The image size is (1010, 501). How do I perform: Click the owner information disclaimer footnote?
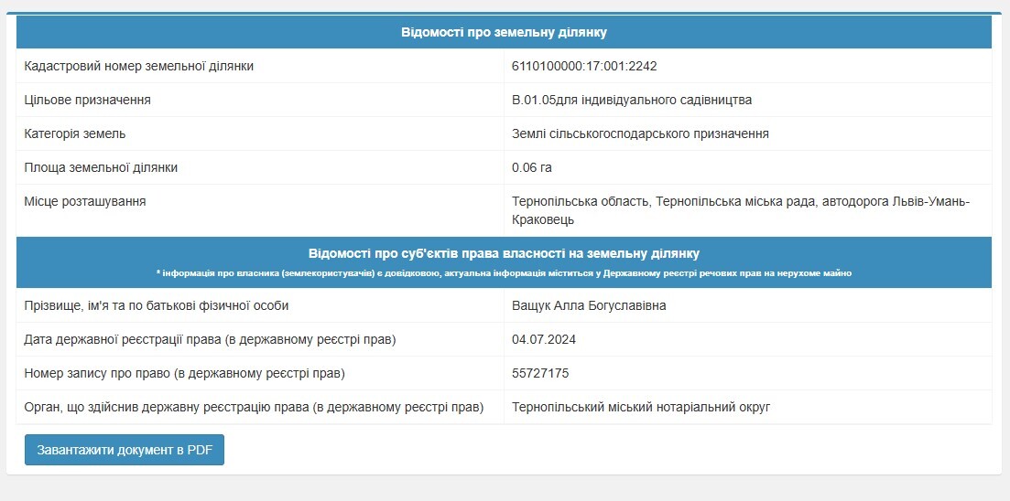(x=504, y=273)
